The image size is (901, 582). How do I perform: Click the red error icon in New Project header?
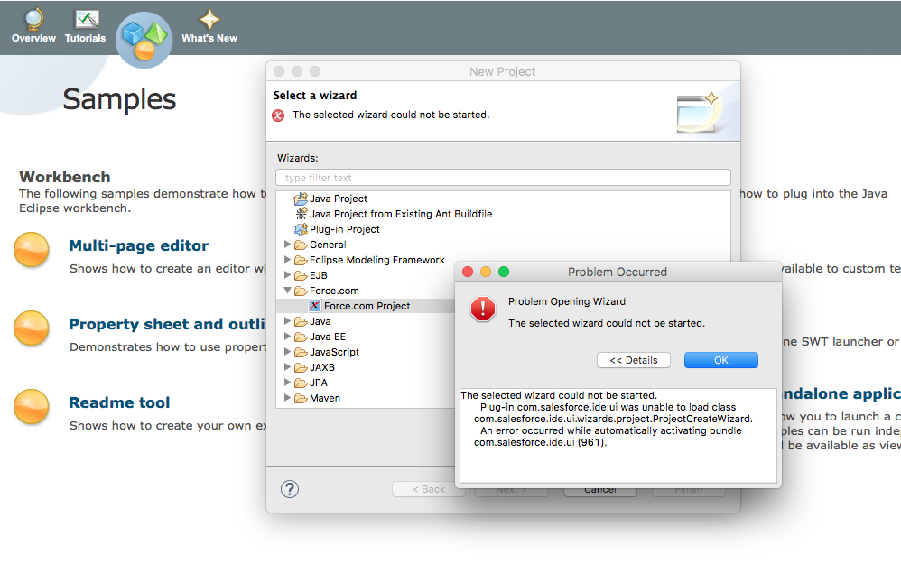point(278,115)
